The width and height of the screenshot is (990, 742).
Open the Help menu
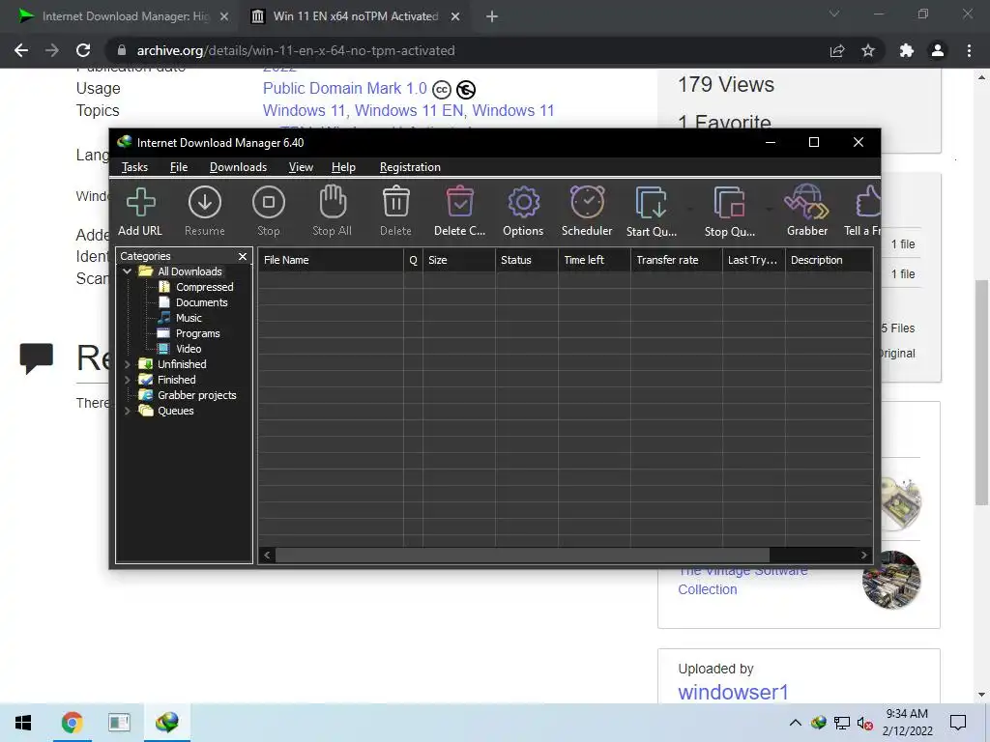[343, 167]
